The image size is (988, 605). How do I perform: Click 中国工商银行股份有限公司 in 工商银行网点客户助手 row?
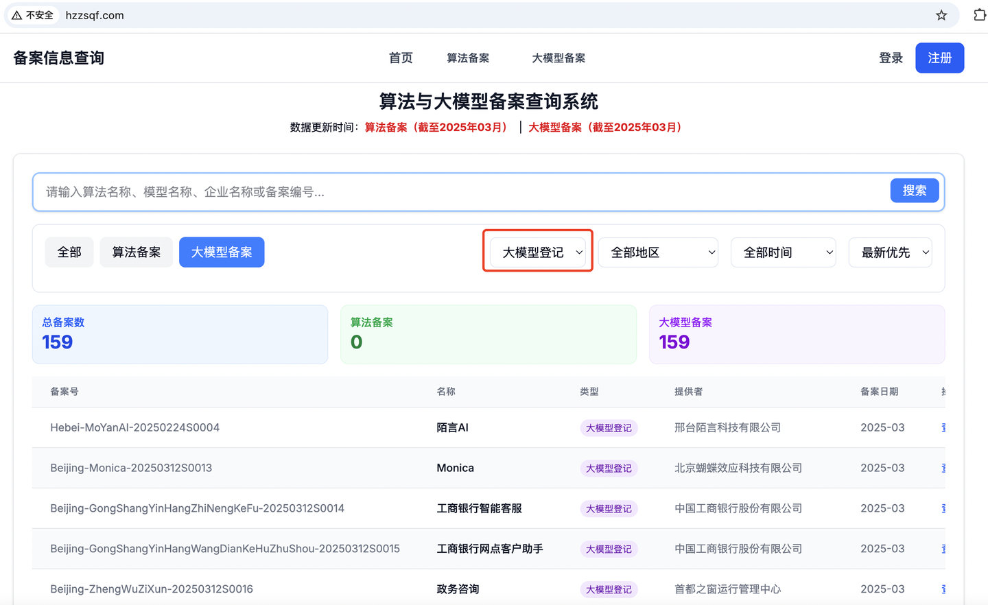[x=738, y=549]
